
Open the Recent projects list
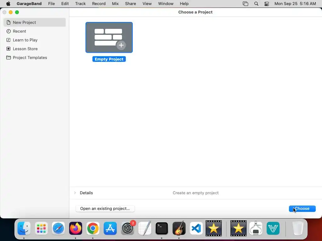tap(35, 31)
